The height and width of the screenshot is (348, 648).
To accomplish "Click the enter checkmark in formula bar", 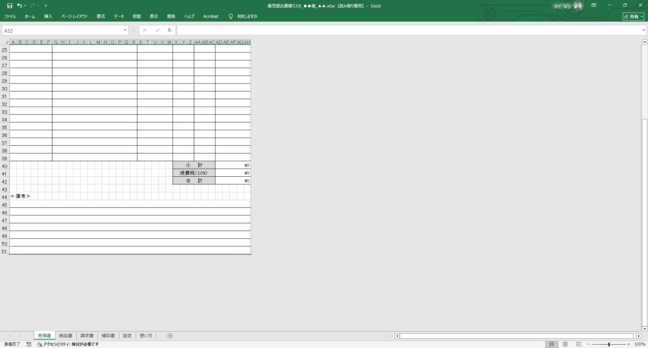I will tap(157, 30).
